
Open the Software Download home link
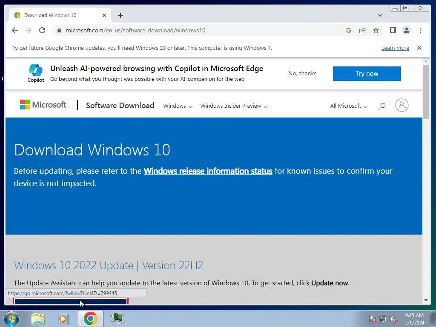coord(120,106)
